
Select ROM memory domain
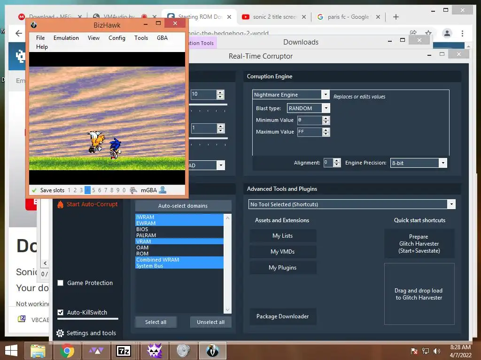click(179, 254)
